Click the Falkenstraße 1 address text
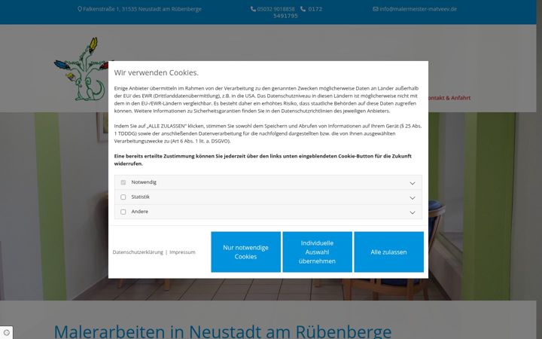Screen dimensions: 542x339 (x=142, y=9)
